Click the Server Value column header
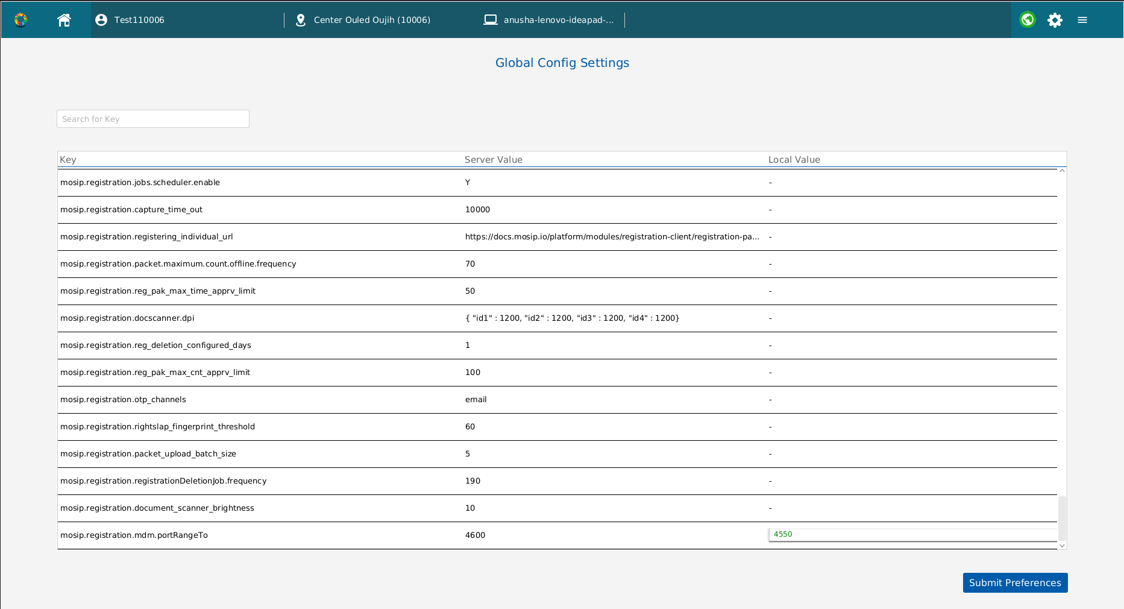Image resolution: width=1124 pixels, height=609 pixels. pyautogui.click(x=493, y=160)
